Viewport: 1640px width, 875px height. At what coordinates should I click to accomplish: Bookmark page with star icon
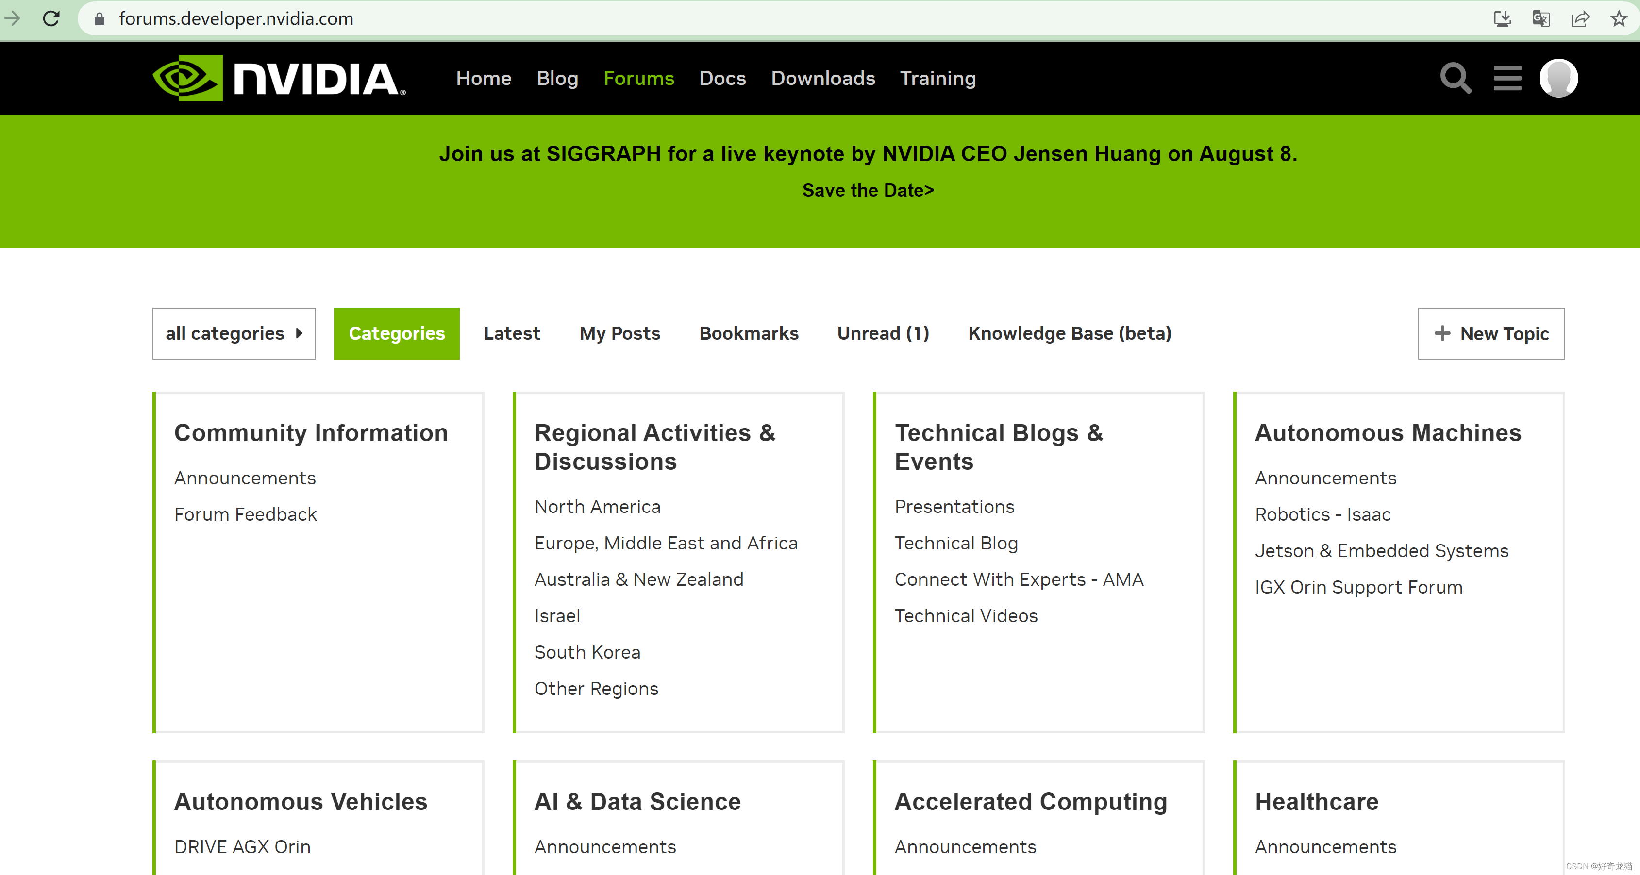click(x=1618, y=18)
